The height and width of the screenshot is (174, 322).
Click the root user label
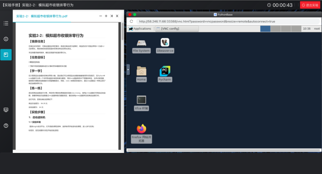[x=316, y=29]
